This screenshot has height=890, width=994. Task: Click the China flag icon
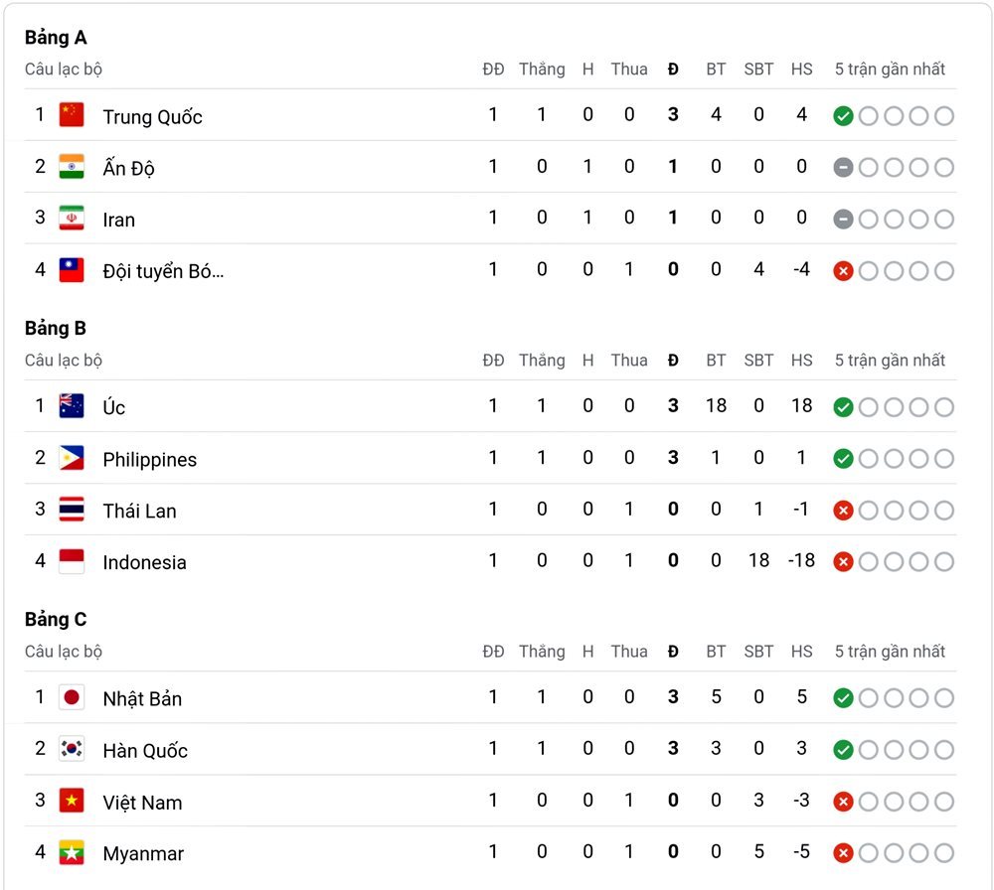(x=72, y=115)
